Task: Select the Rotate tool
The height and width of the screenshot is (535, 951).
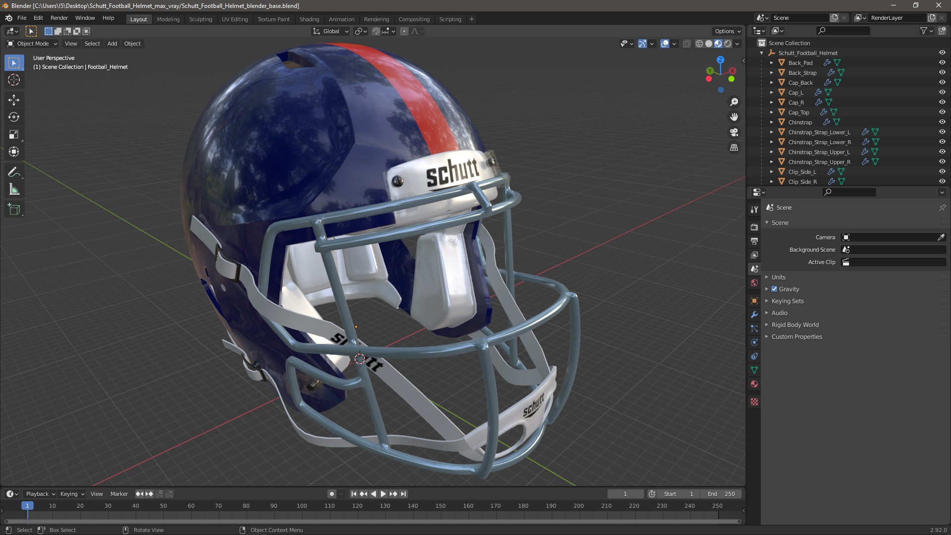Action: (14, 117)
